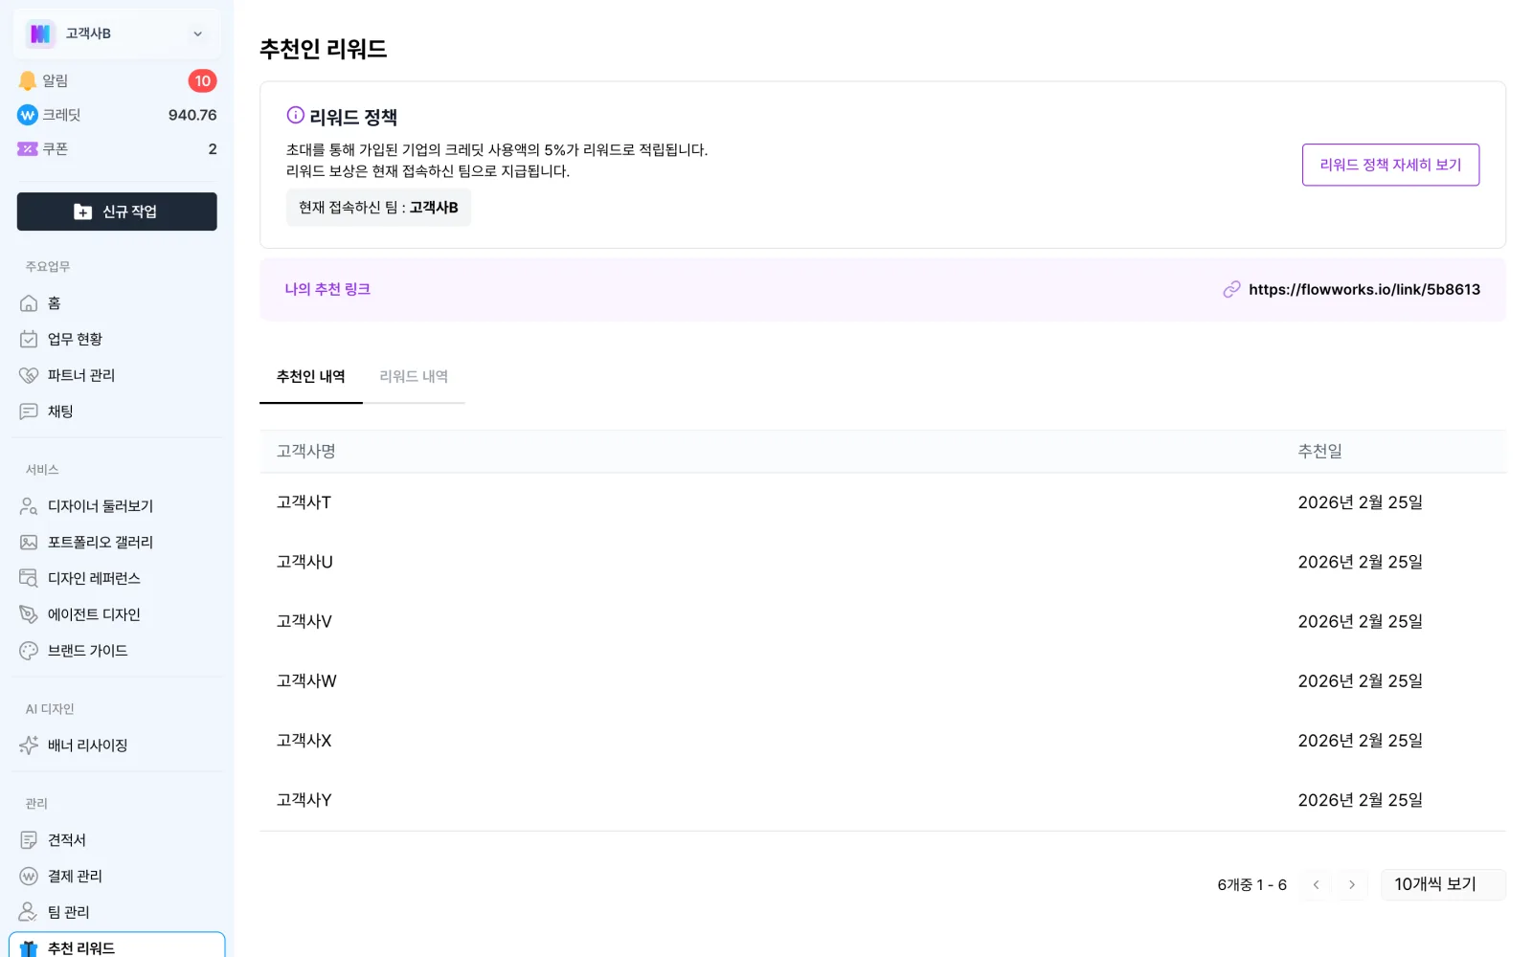The height and width of the screenshot is (957, 1532).
Task: Click the 포트폴리오 갤러리 image icon
Action: pyautogui.click(x=29, y=543)
